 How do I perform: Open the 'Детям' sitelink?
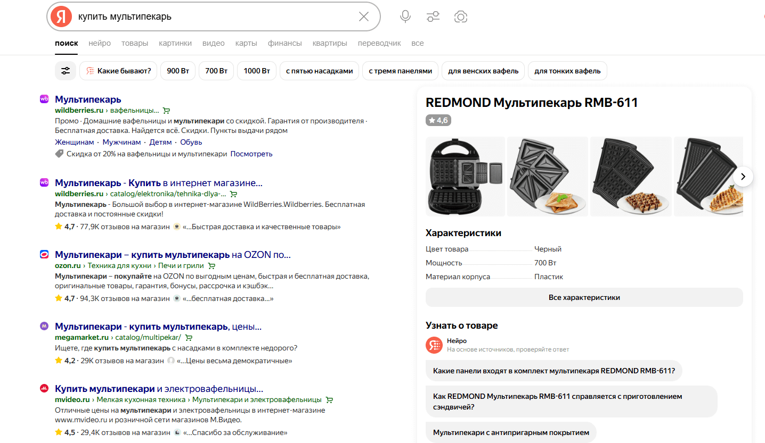tap(161, 142)
